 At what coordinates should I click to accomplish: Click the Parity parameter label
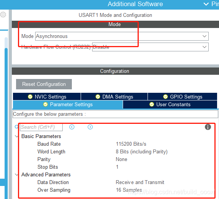pyautogui.click(x=44, y=160)
